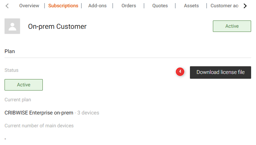The height and width of the screenshot is (145, 256).
Task: Click the Status label
Action: (x=11, y=70)
